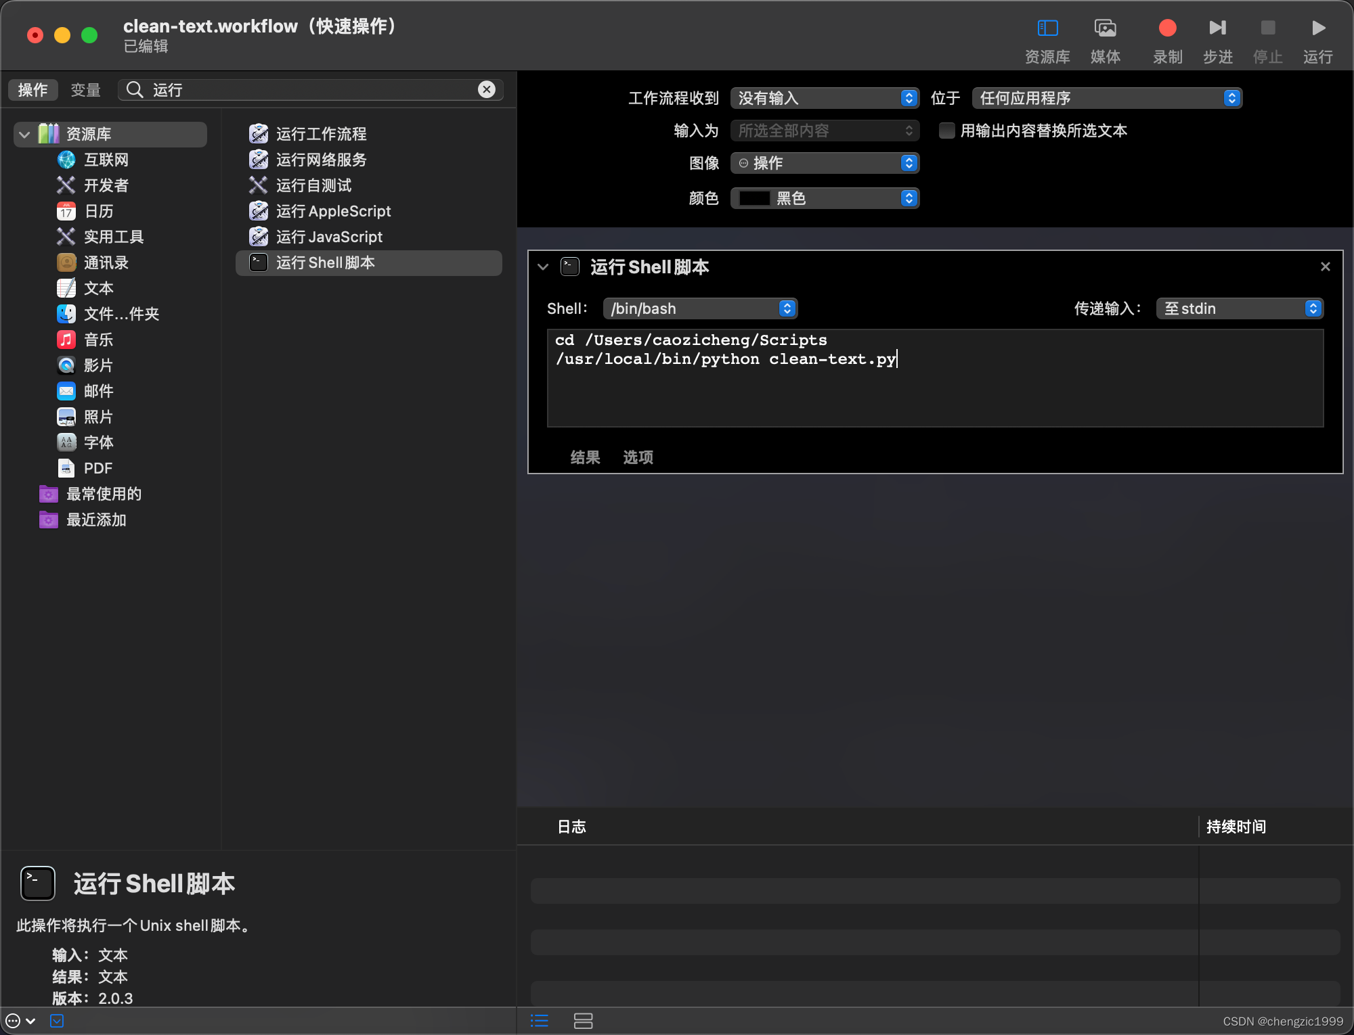
Task: Click the Step (步进) toolbar icon
Action: (x=1217, y=28)
